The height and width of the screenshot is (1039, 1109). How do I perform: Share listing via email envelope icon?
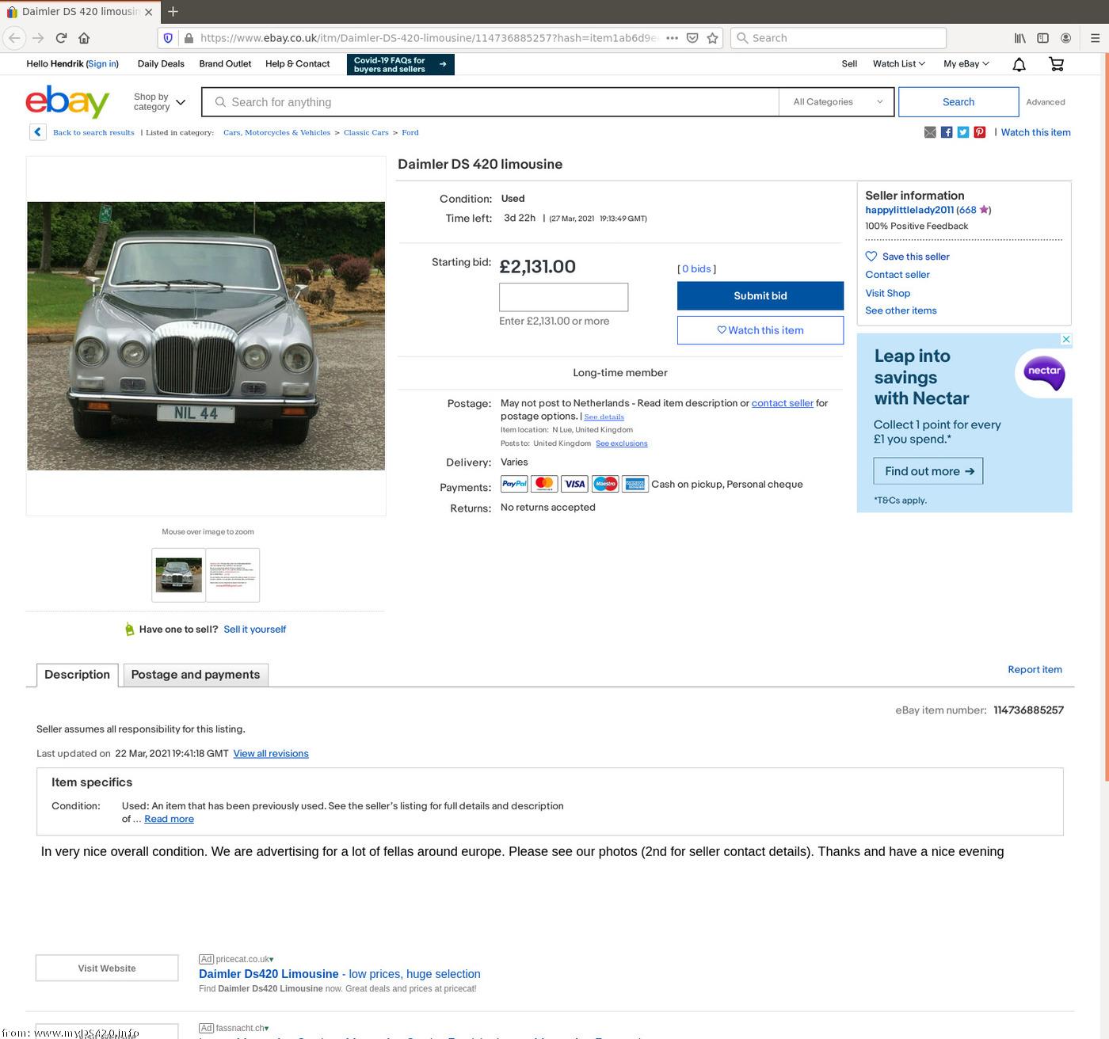[930, 132]
